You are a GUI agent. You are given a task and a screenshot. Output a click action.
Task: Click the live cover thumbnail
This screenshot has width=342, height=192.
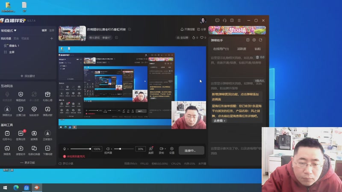72,33
